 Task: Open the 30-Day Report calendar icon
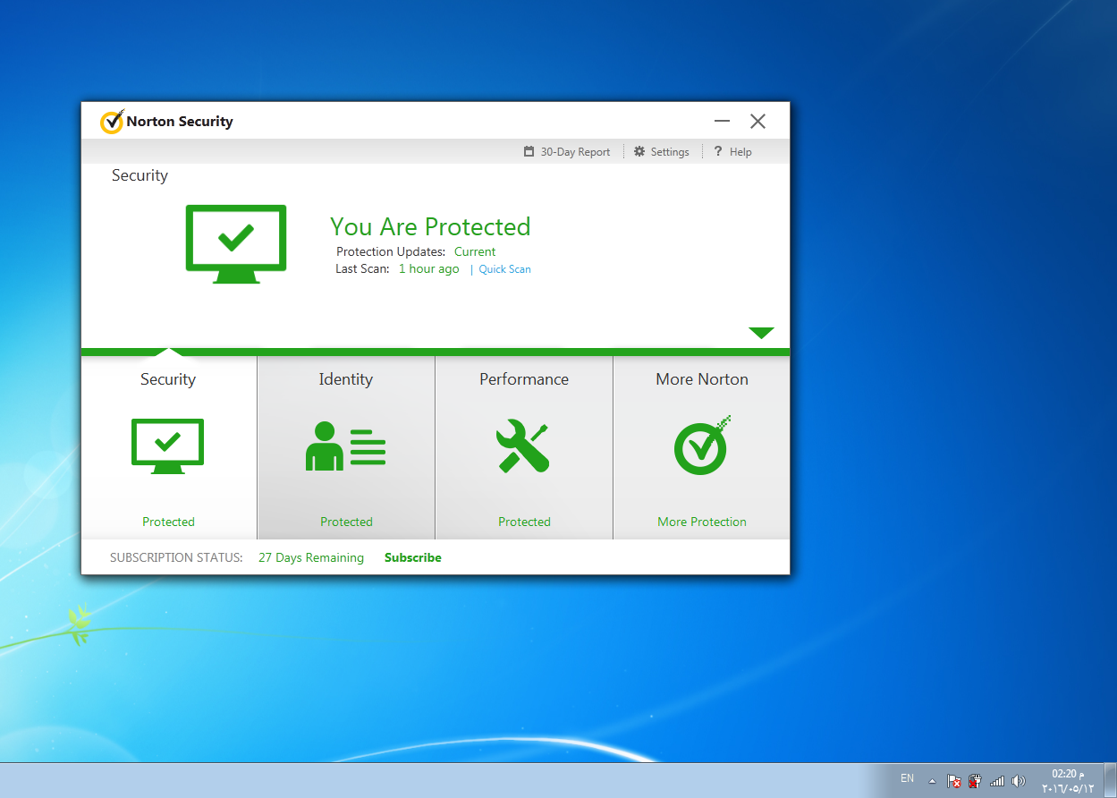click(x=529, y=152)
